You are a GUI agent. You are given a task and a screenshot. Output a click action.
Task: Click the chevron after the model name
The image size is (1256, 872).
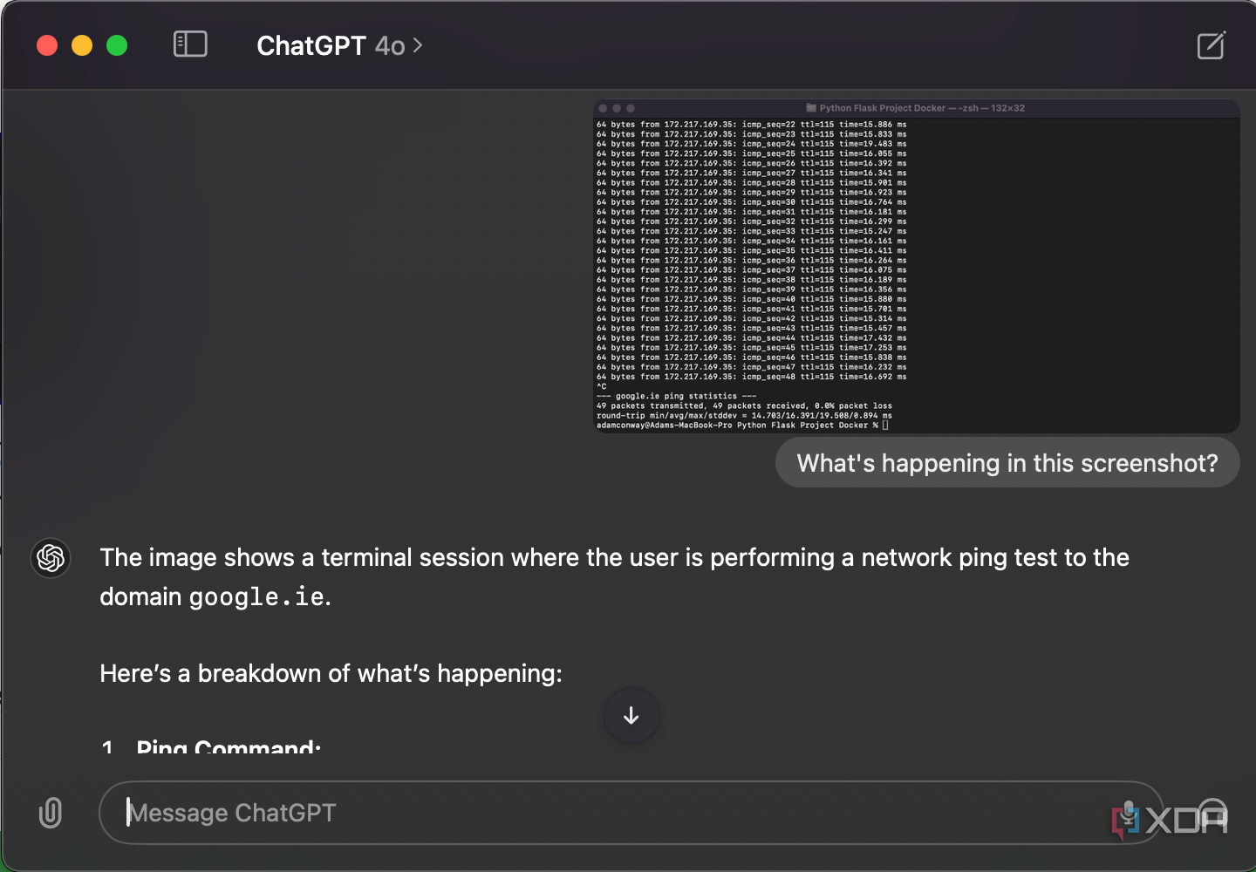coord(417,45)
